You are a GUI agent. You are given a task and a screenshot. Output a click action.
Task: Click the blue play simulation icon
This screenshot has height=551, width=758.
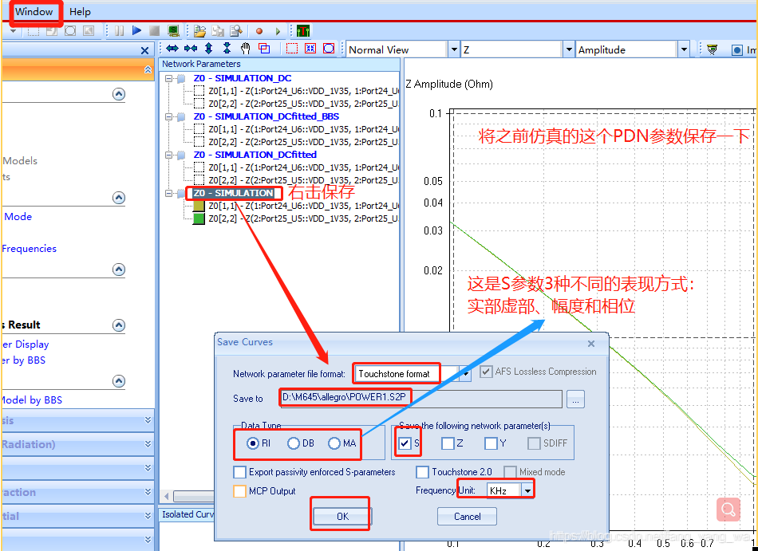point(136,31)
